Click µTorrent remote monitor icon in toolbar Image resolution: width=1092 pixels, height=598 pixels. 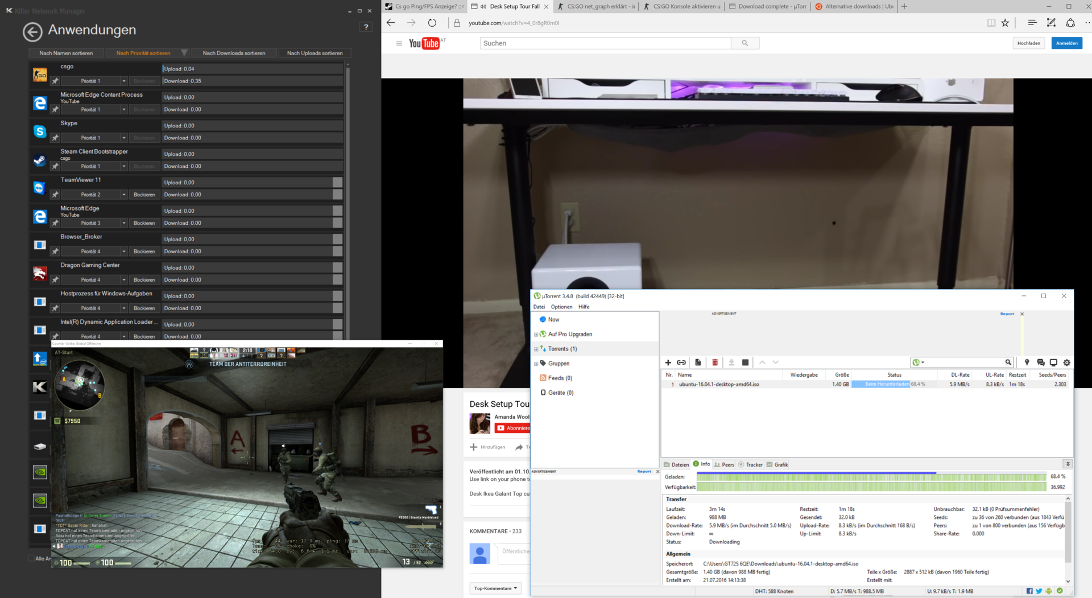point(1053,362)
